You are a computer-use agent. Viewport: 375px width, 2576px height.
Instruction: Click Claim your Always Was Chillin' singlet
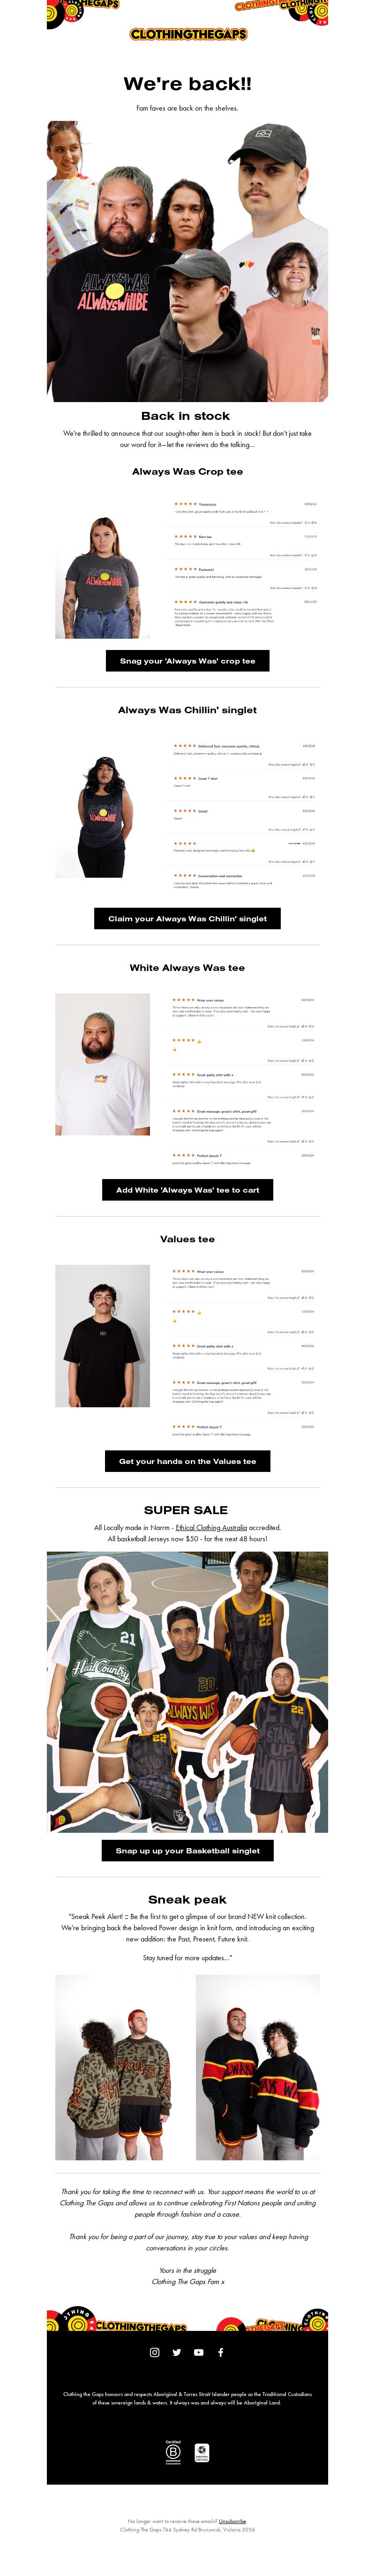point(187,918)
